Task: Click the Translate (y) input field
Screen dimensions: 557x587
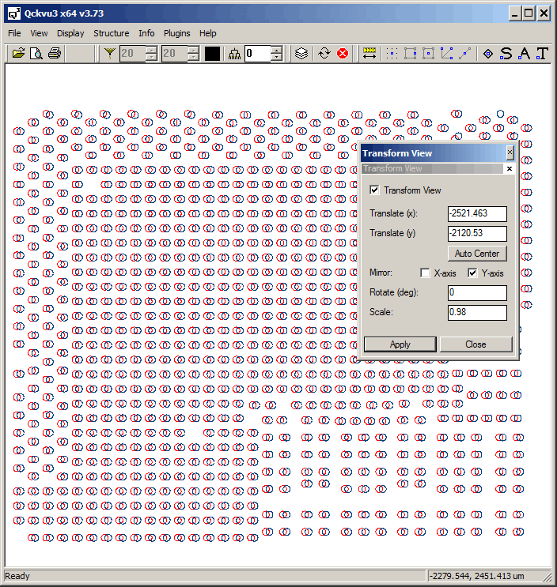Action: (477, 234)
